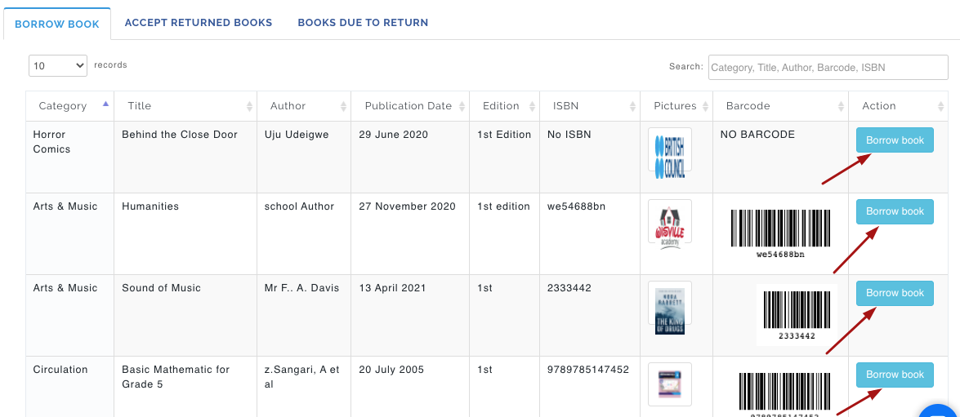Image resolution: width=960 pixels, height=417 pixels.
Task: Focus the Search input field
Action: 828,67
